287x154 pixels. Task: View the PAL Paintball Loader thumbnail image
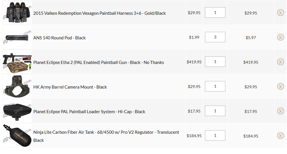(17, 111)
